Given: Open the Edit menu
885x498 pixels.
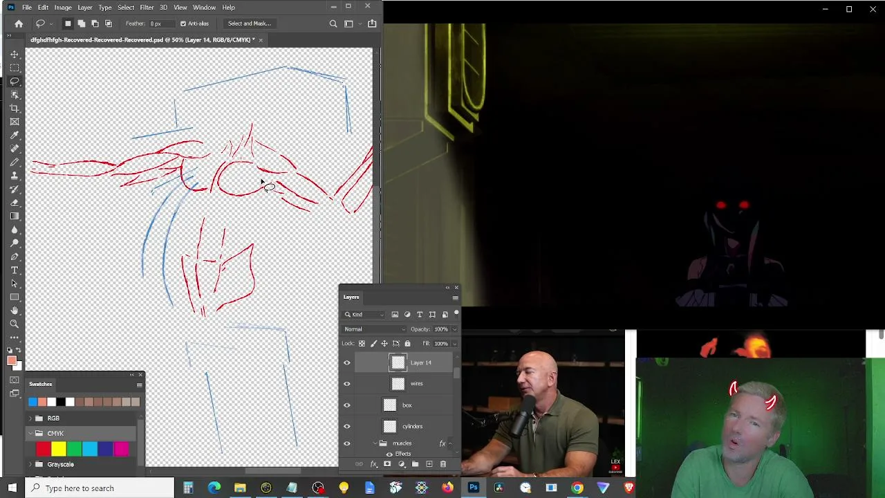Looking at the screenshot, I should click(43, 8).
